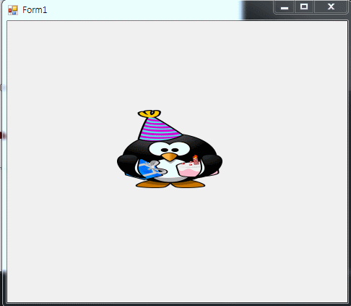Maximize the Form1 window
This screenshot has height=306, width=351.
(x=304, y=7)
